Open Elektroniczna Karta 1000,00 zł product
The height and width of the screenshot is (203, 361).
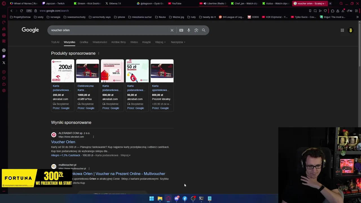pyautogui.click(x=87, y=85)
